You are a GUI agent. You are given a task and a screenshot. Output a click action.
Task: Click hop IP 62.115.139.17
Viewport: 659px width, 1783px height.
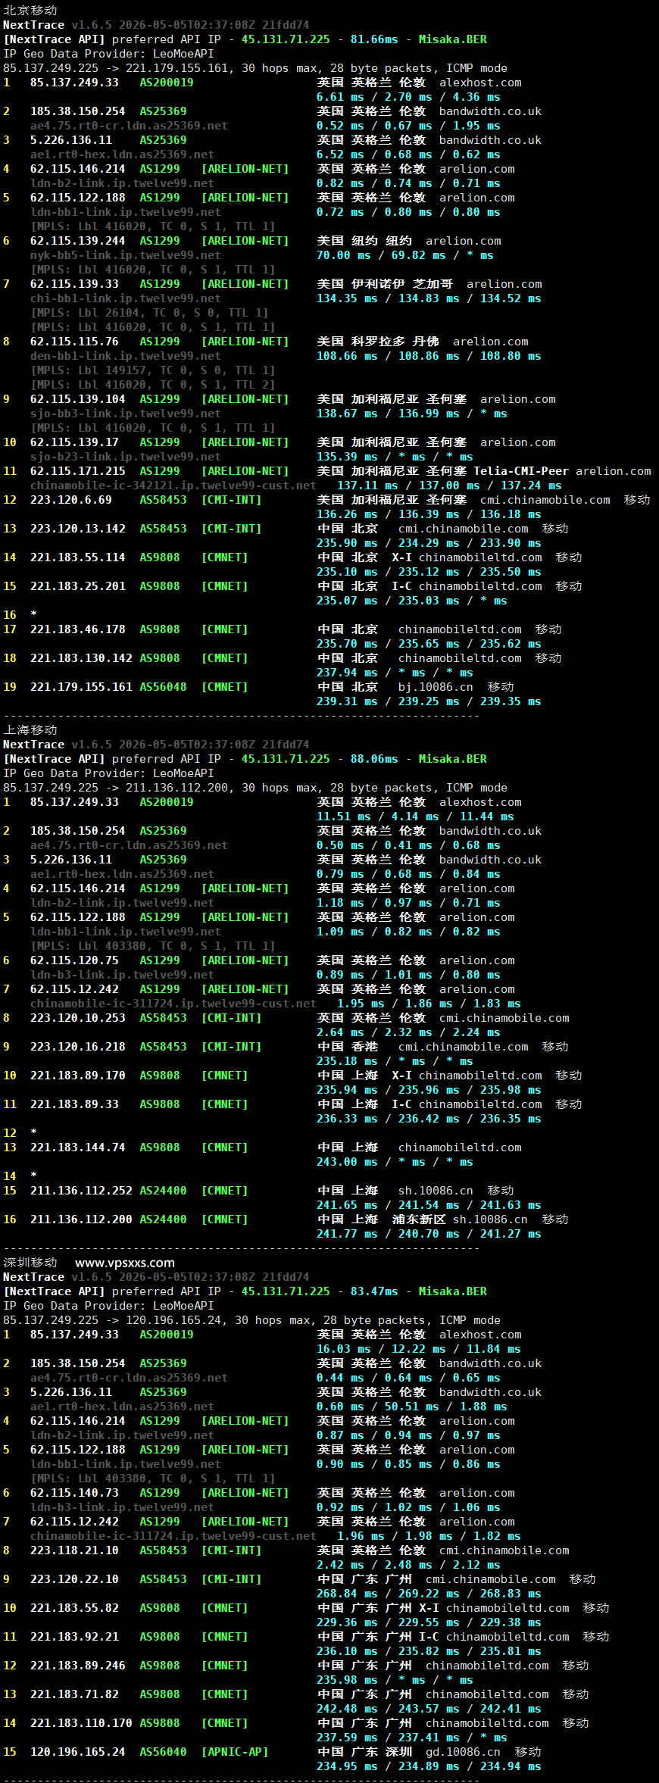74,442
